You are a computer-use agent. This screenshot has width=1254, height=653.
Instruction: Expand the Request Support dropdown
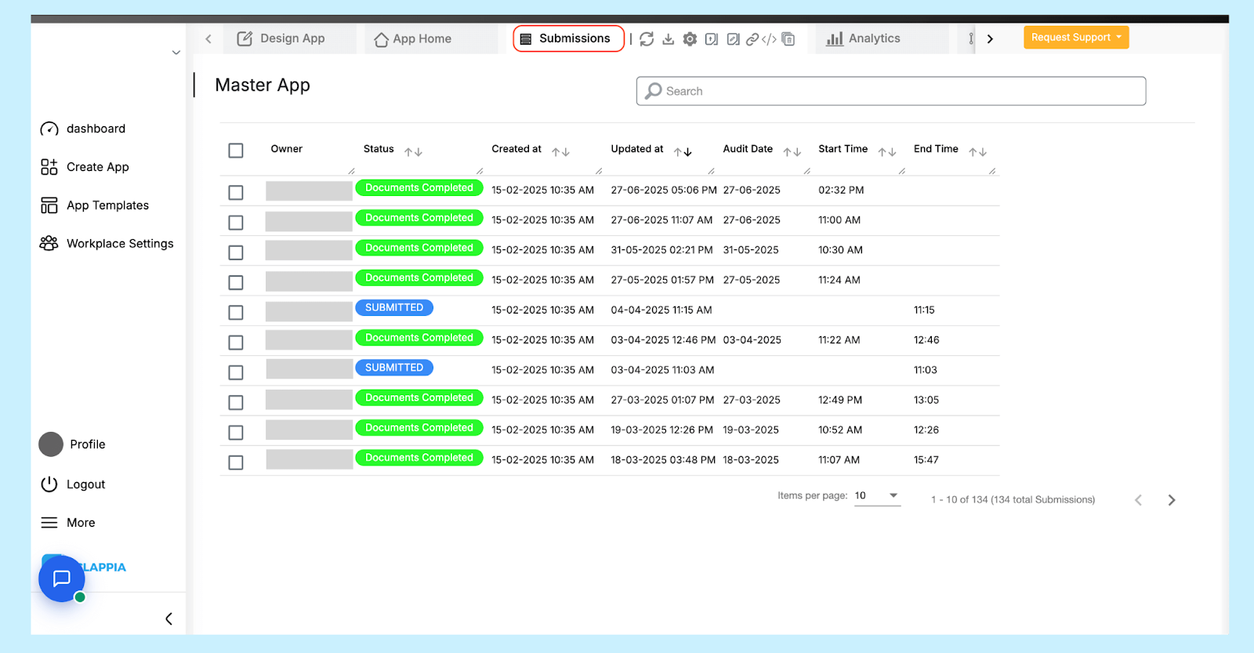(x=1076, y=38)
